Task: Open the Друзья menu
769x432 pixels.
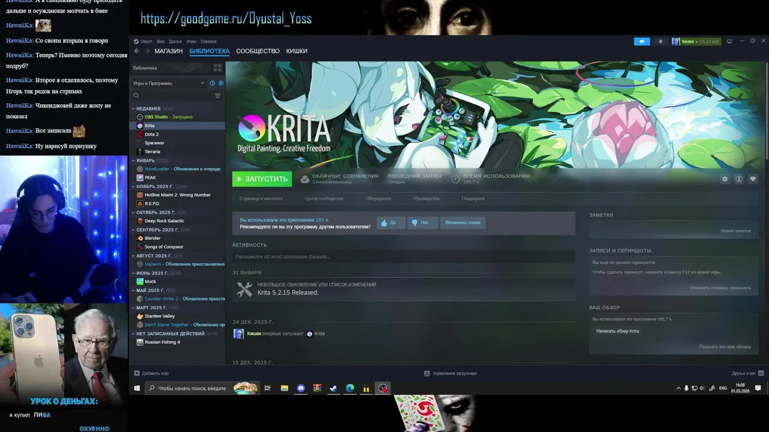Action: (175, 41)
